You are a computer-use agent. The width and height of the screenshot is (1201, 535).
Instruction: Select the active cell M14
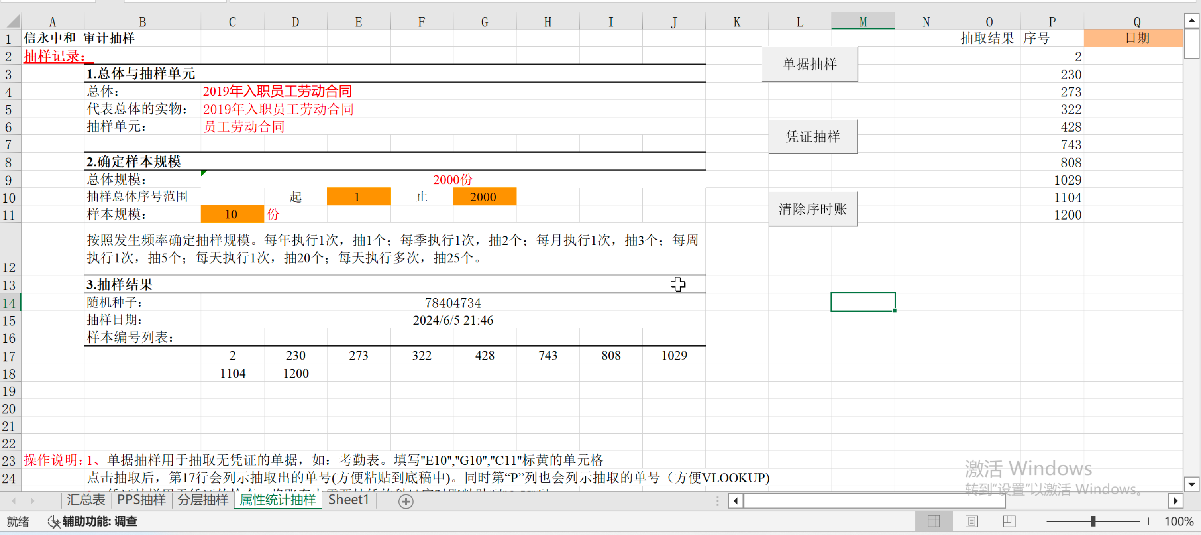pos(863,302)
